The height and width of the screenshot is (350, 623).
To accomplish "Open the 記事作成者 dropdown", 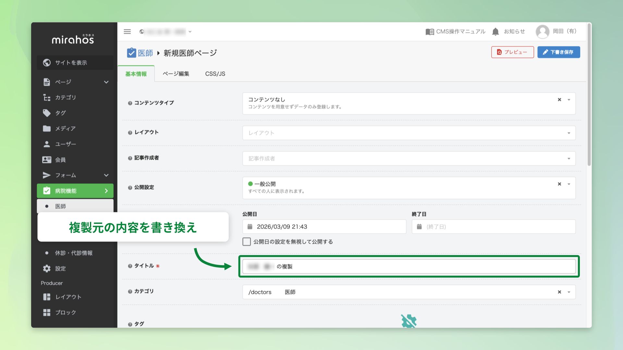I will click(x=409, y=158).
